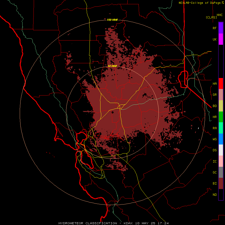Click the DS white legend swatch

click(x=221, y=150)
